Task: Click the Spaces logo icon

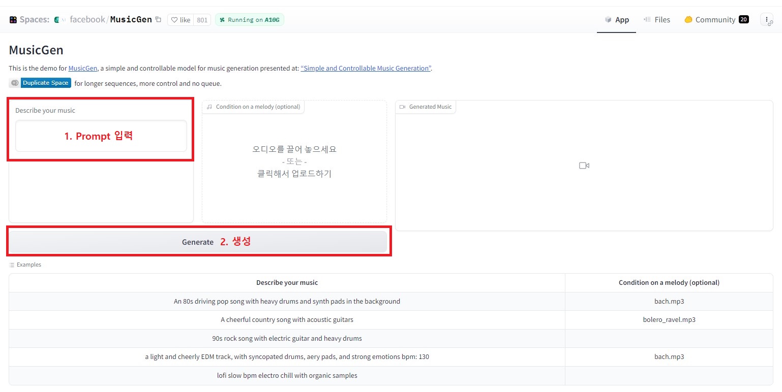Action: pos(13,20)
